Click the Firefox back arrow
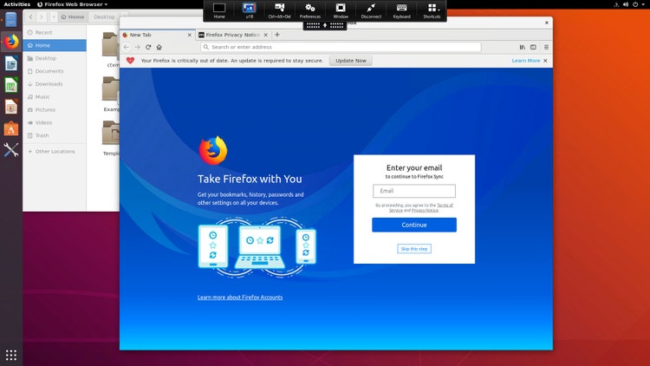This screenshot has width=650, height=366. pyautogui.click(x=127, y=47)
